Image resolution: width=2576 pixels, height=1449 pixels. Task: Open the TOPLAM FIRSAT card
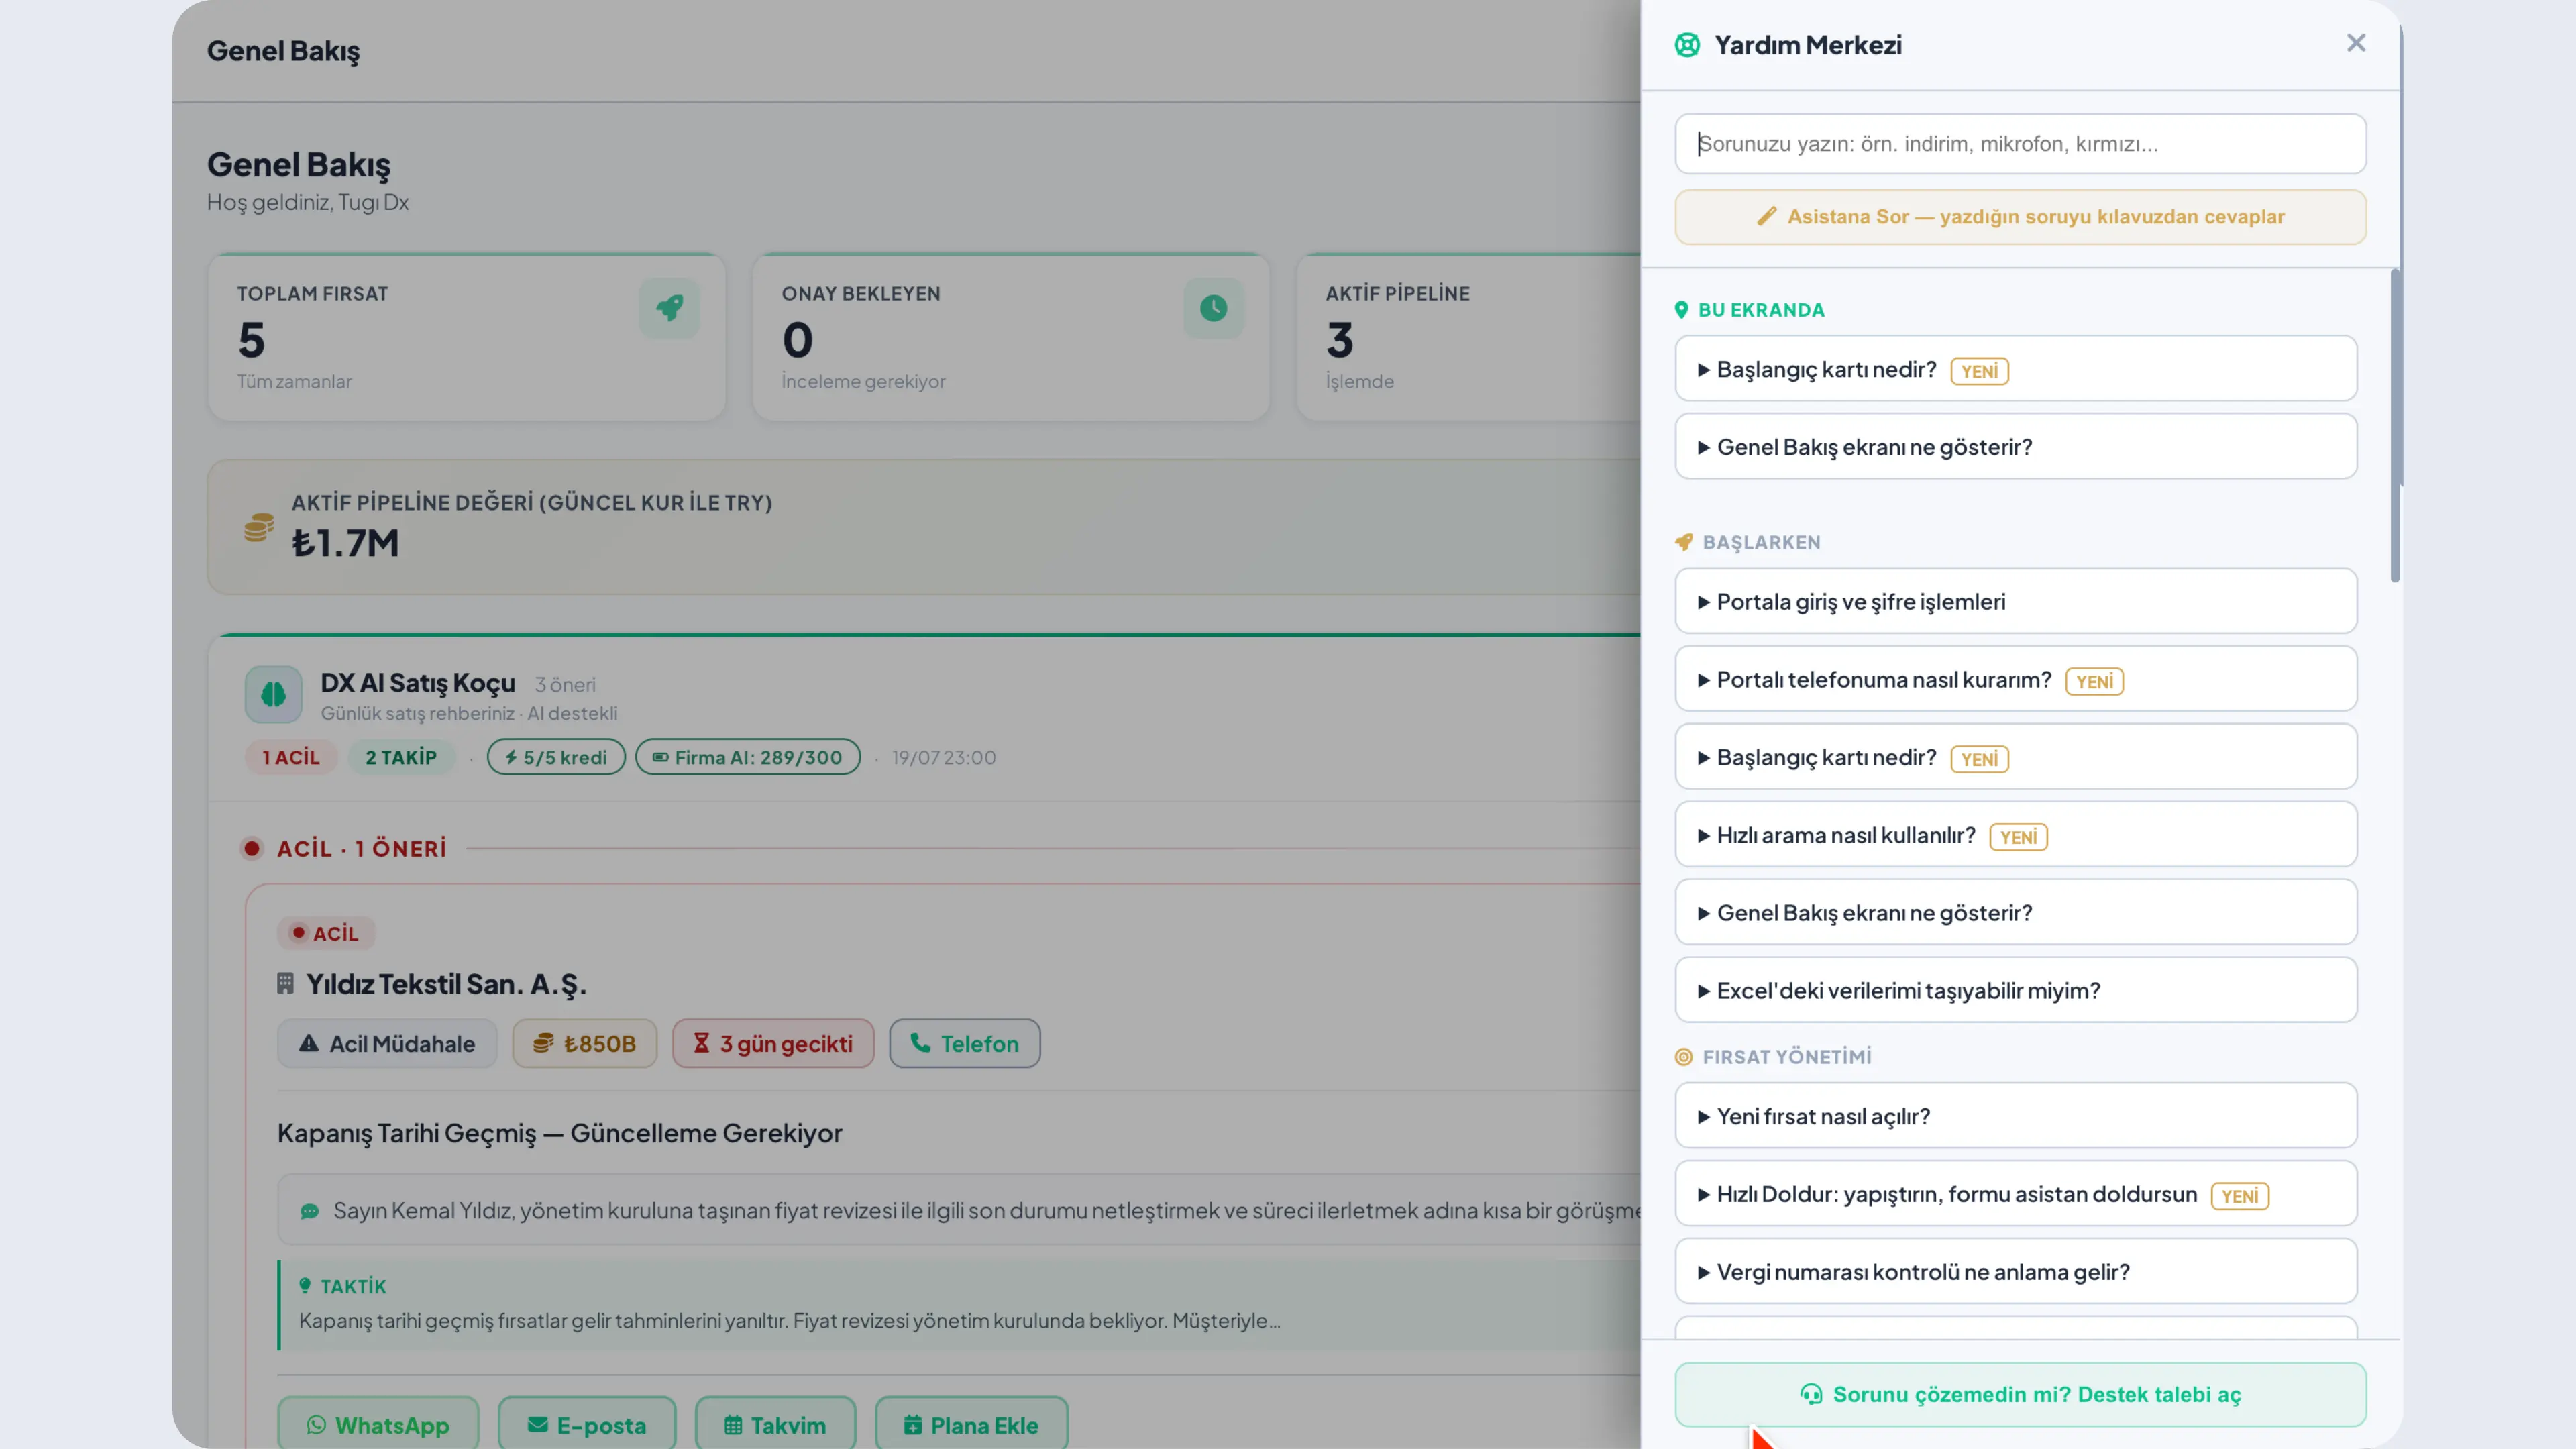tap(467, 337)
